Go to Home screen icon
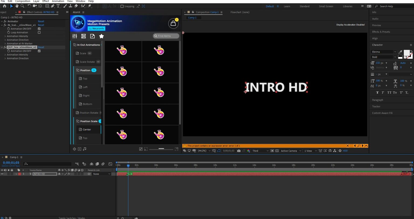The width and height of the screenshot is (414, 219). (x=5, y=6)
